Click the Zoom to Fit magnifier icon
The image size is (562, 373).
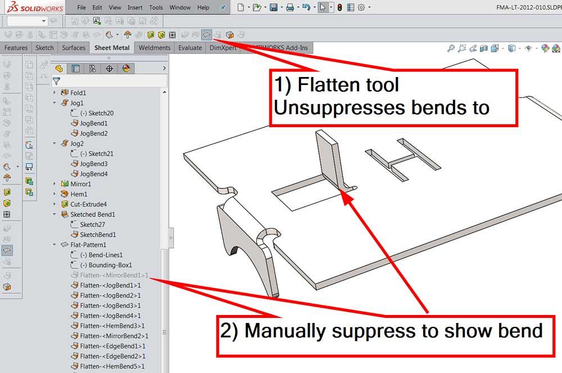[x=451, y=49]
